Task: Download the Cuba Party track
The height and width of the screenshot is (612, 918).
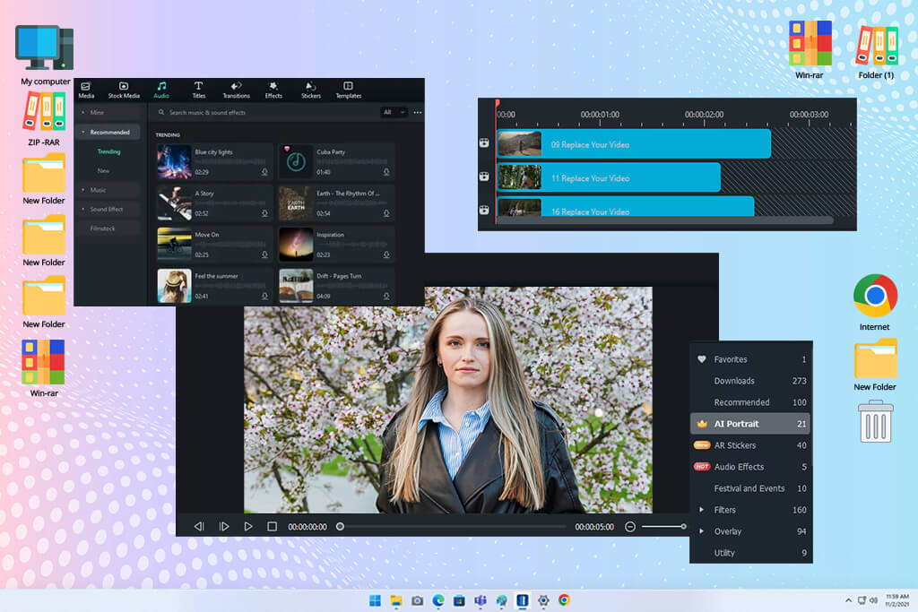Action: click(386, 172)
